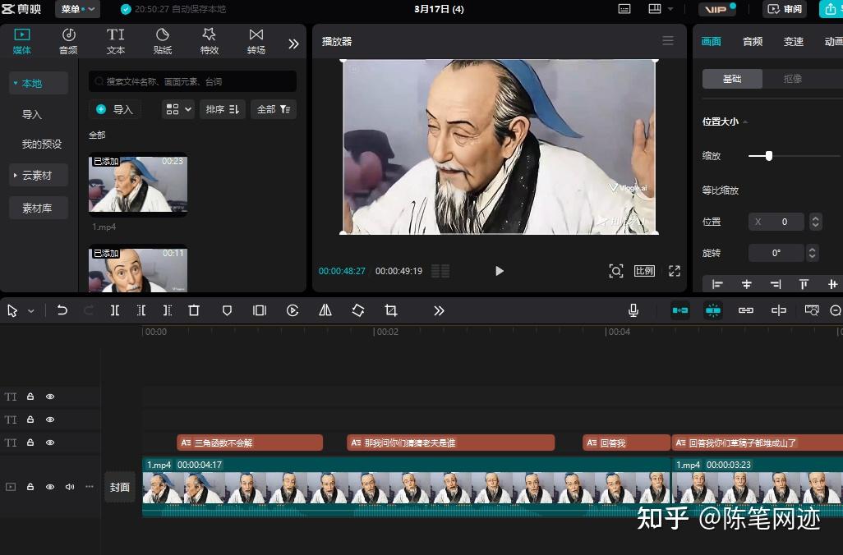The width and height of the screenshot is (843, 555).
Task: Open the 转场 transitions tab
Action: (256, 41)
